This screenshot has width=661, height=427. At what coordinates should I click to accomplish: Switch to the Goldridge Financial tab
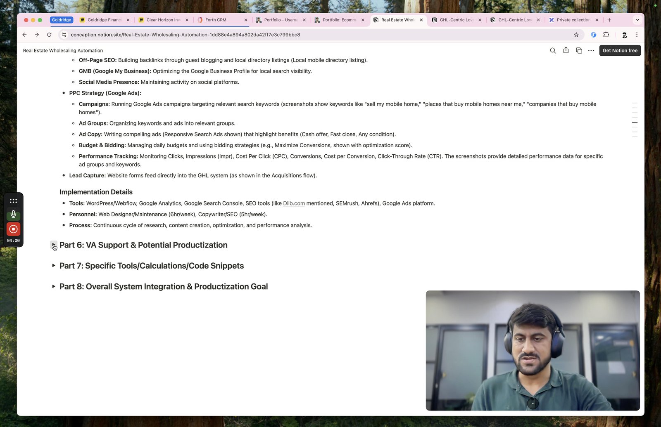click(x=105, y=20)
